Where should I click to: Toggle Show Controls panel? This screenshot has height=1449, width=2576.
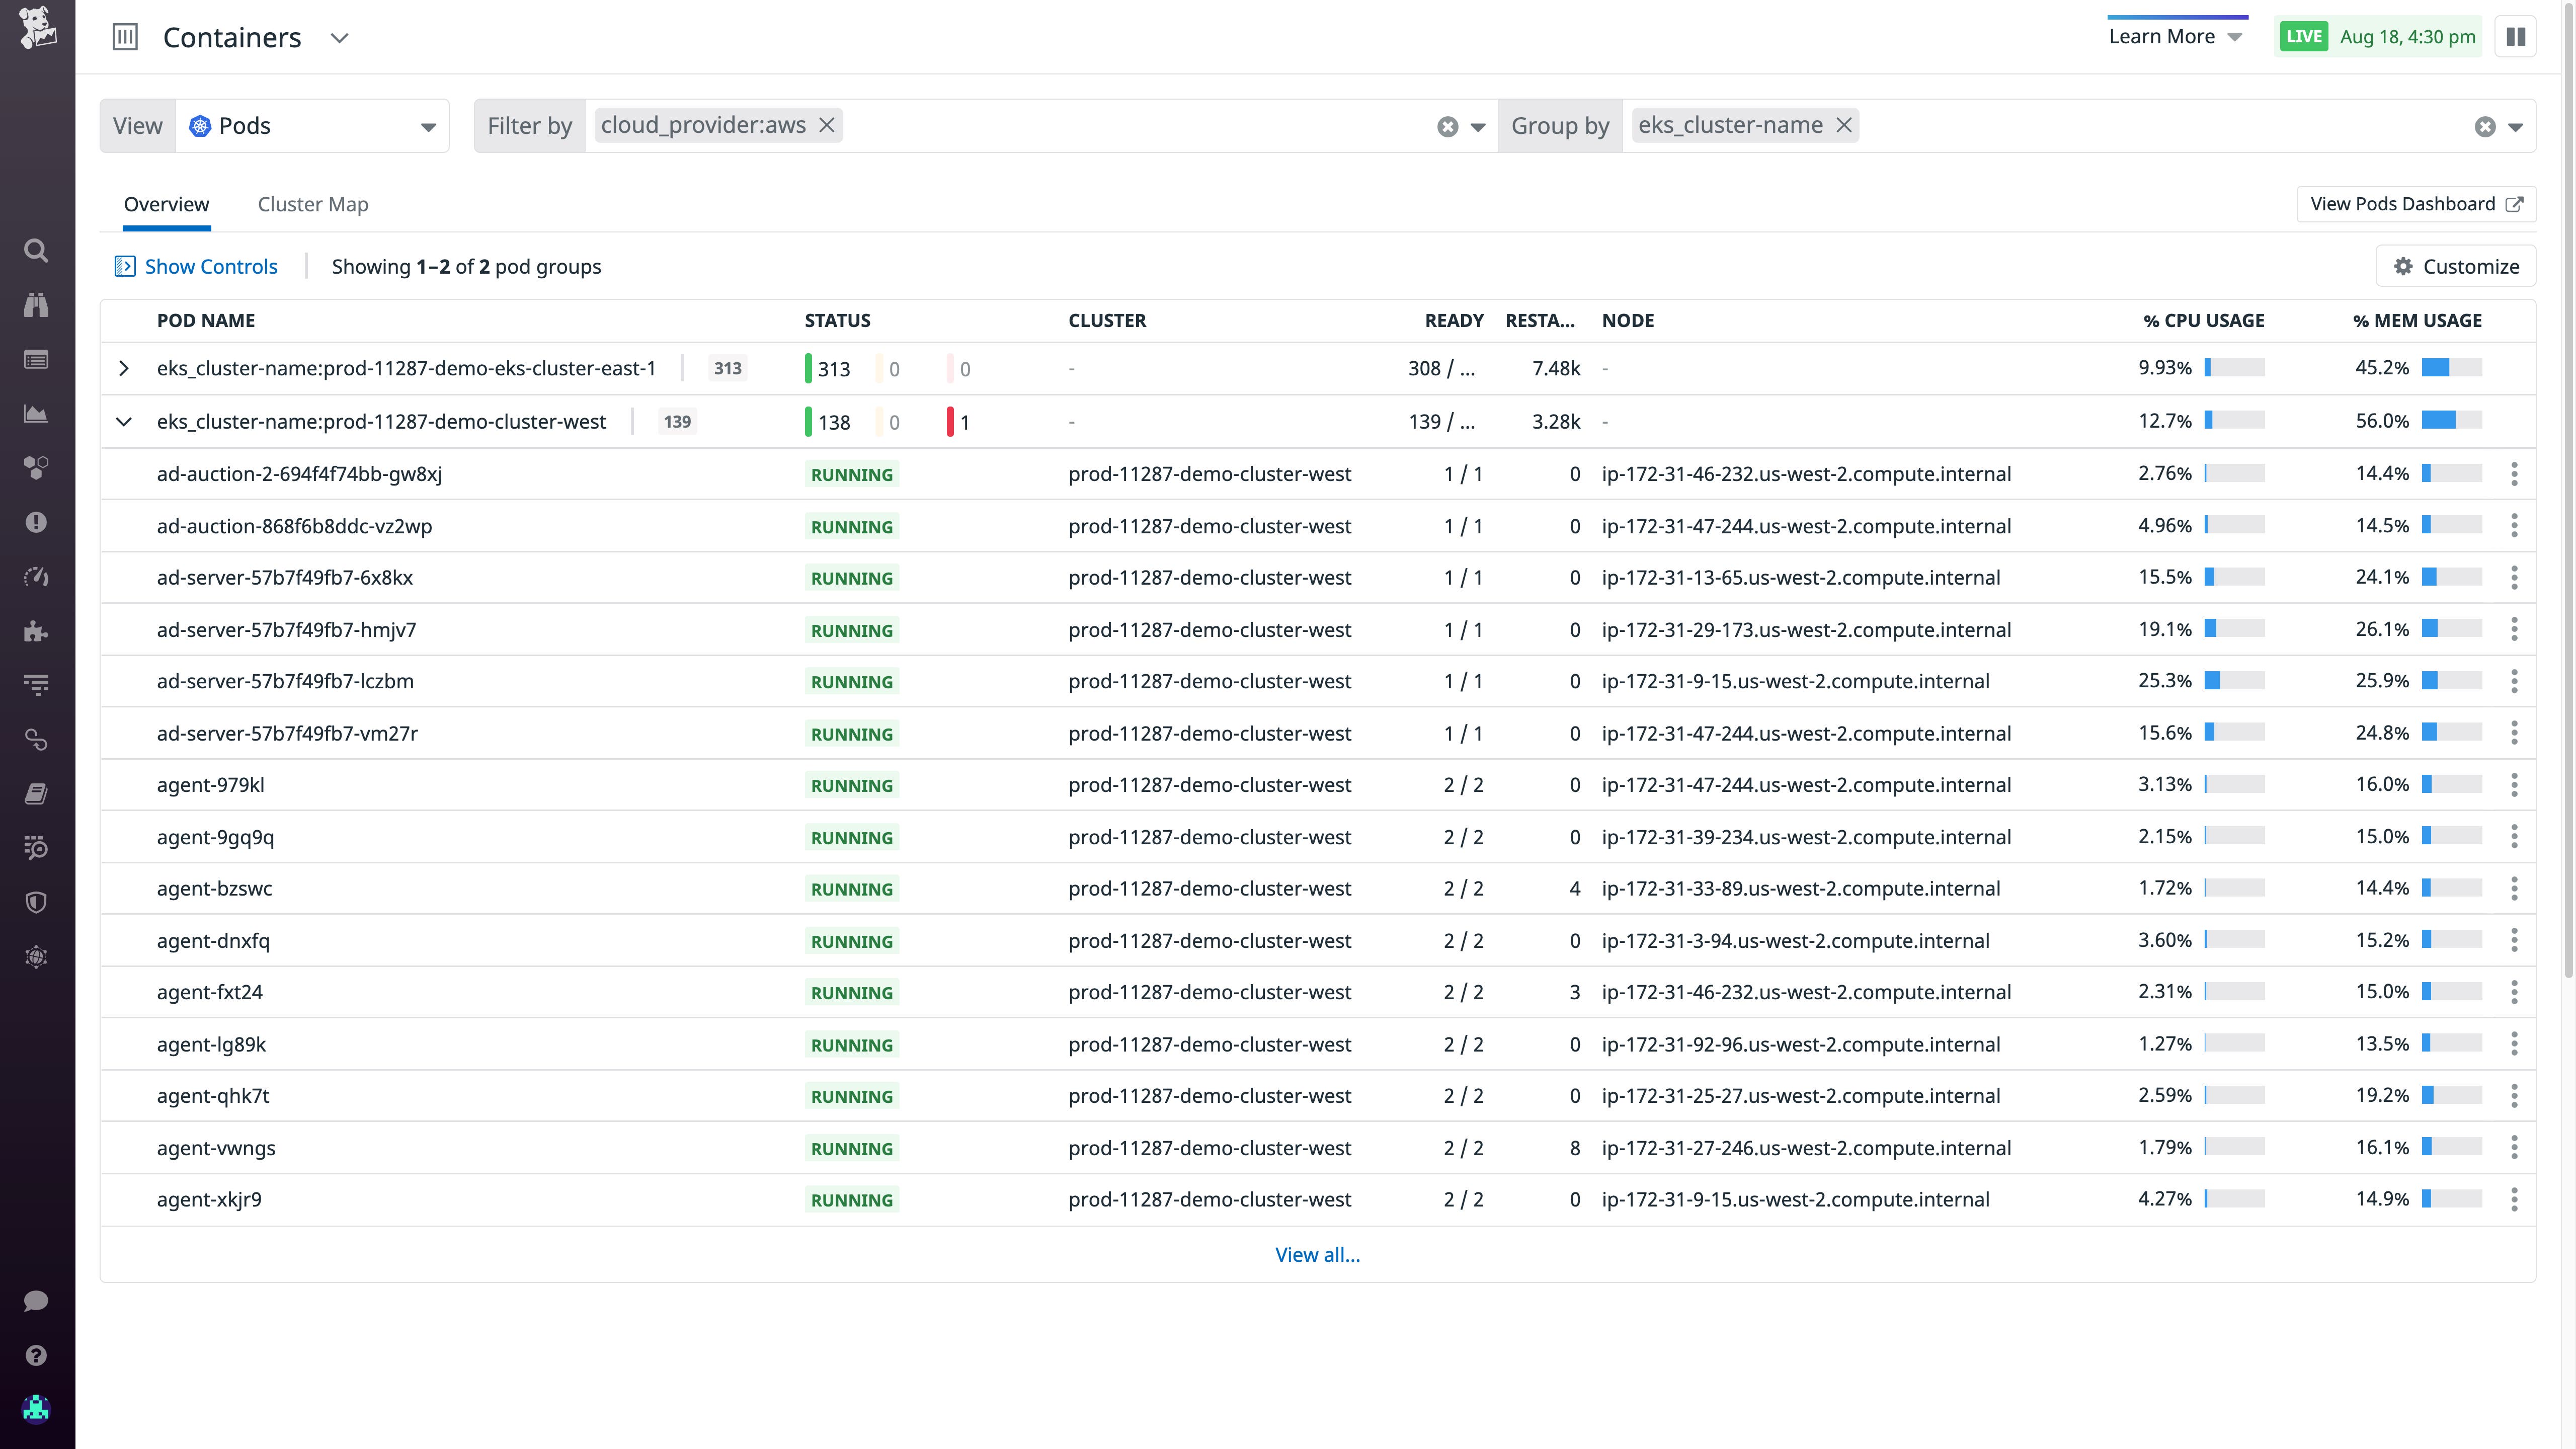(x=196, y=266)
